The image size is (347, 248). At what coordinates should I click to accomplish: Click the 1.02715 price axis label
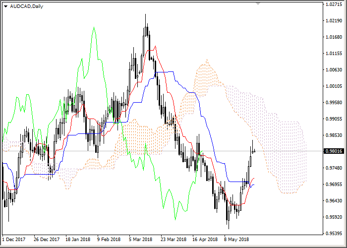[335, 5]
